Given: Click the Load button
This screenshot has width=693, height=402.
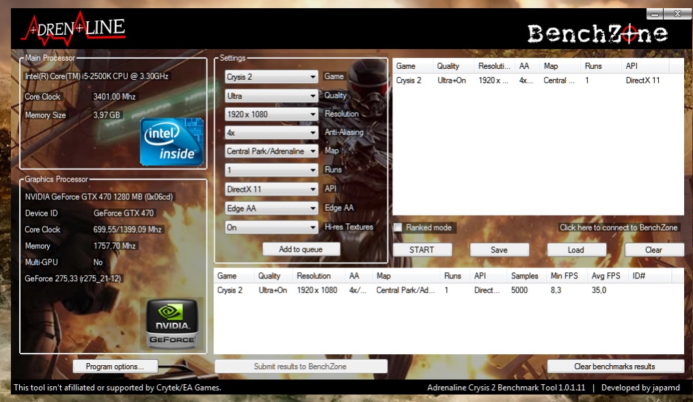Looking at the screenshot, I should 576,250.
